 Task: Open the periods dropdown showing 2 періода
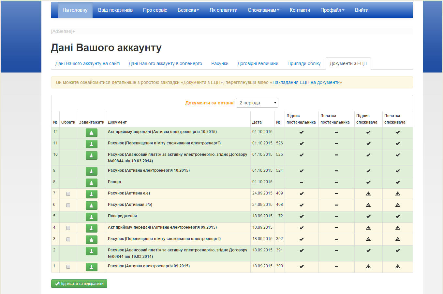(257, 103)
